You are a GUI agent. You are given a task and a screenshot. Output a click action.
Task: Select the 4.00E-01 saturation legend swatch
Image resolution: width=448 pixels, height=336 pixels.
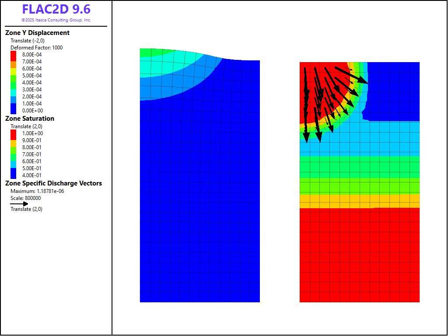[x=14, y=175]
